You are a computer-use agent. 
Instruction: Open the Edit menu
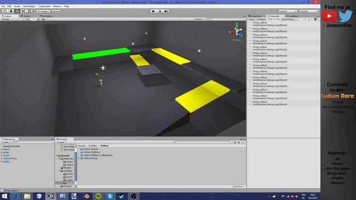9,6
